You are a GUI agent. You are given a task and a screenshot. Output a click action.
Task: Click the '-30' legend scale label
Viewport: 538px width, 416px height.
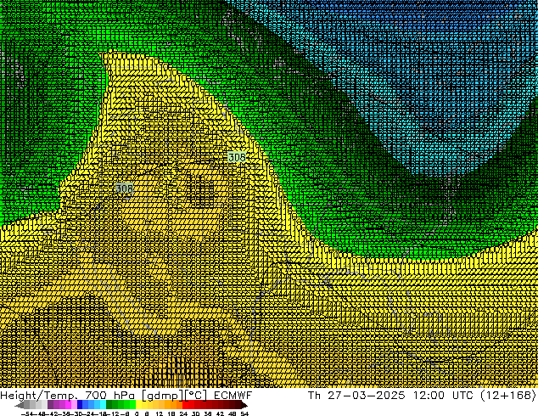[x=77, y=414]
